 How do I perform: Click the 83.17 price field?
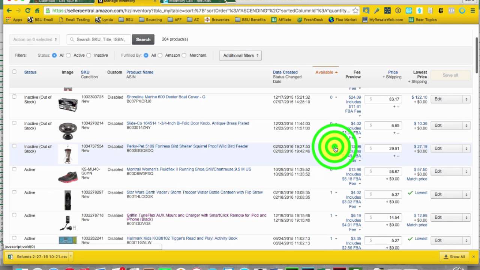pyautogui.click(x=383, y=99)
